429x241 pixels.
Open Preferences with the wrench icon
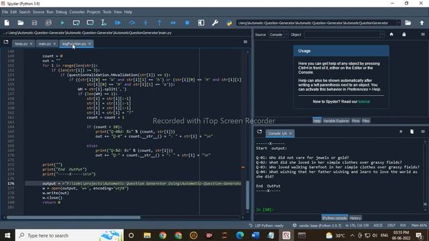tap(215, 23)
